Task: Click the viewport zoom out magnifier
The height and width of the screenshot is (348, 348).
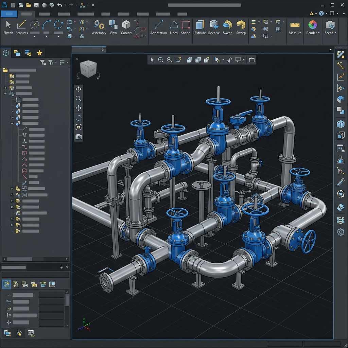Action: coord(161,60)
